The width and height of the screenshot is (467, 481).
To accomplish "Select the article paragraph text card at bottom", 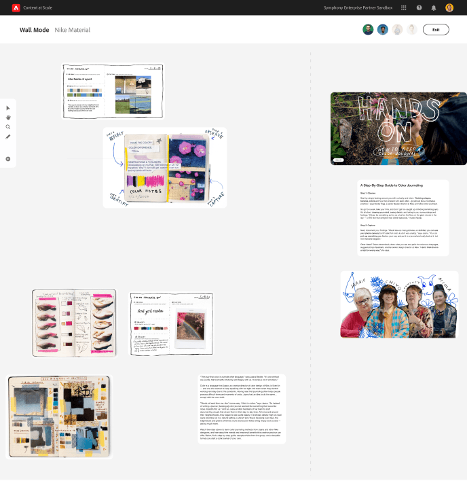I will point(242,409).
